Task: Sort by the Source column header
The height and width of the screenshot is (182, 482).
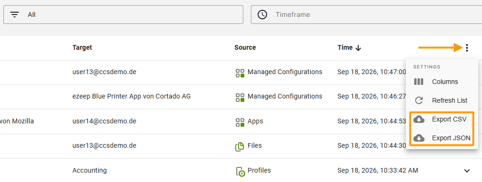Action: point(245,47)
